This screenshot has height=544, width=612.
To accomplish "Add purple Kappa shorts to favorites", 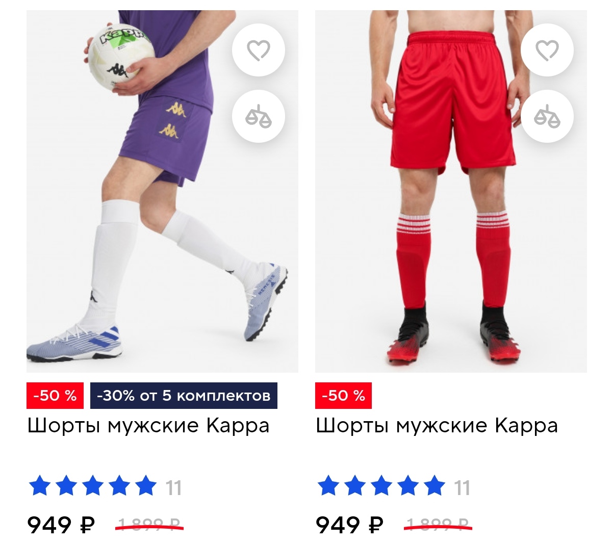I will click(x=258, y=50).
